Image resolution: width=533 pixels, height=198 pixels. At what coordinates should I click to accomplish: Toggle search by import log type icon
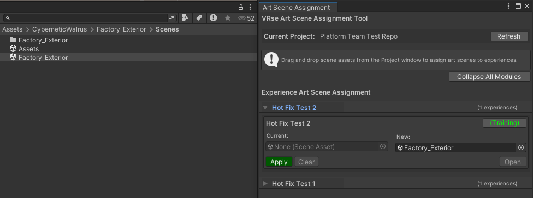pos(213,18)
